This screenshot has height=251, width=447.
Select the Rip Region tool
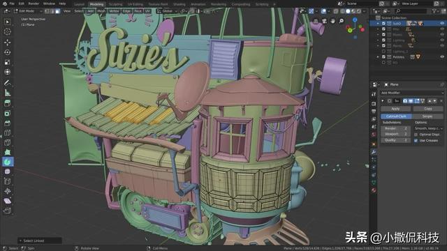coord(8,211)
